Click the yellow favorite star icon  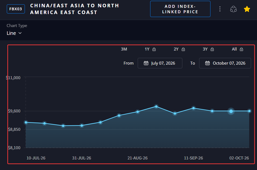(247, 9)
